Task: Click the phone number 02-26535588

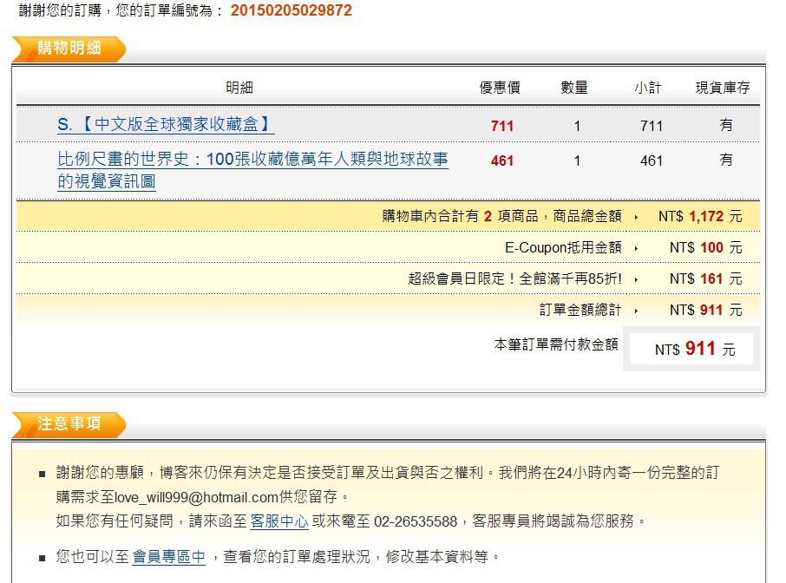Action: click(x=416, y=521)
